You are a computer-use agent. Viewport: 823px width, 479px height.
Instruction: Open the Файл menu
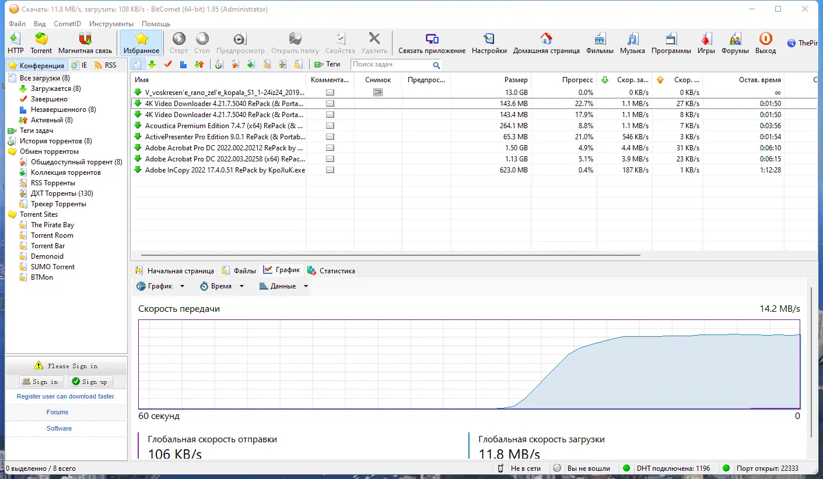tap(17, 24)
